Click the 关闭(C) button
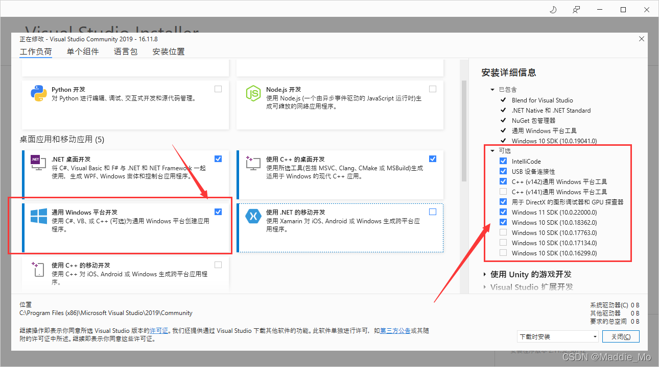This screenshot has width=659, height=367. [x=621, y=337]
